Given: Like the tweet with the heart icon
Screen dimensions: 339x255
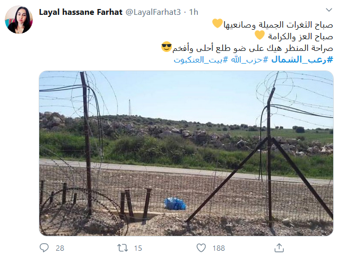Looking at the screenshot, I should [201, 248].
